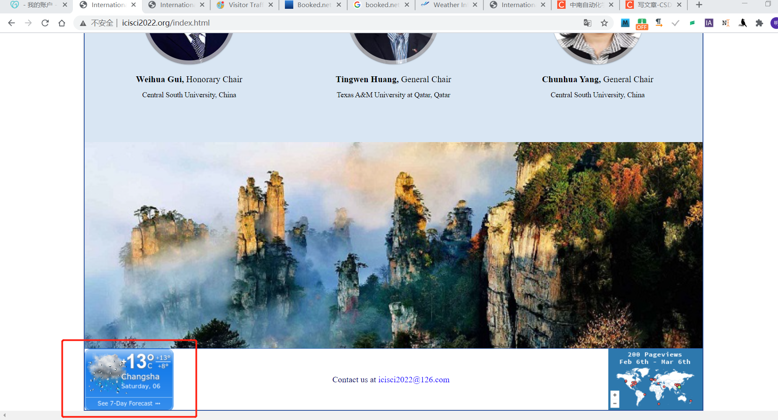Open the purple IA extension
This screenshot has width=778, height=420.
coord(709,23)
